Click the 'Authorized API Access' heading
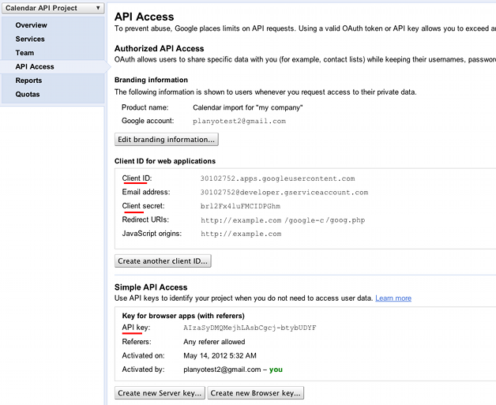 coord(159,48)
